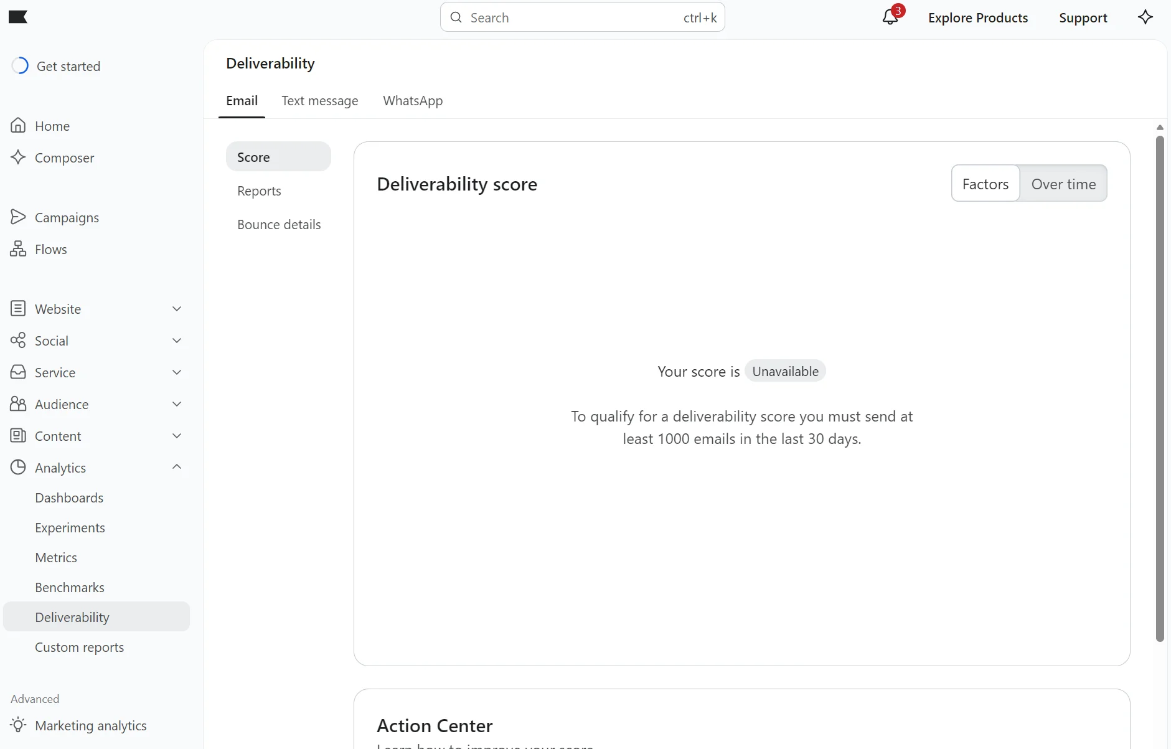The width and height of the screenshot is (1171, 749).
Task: Click the Klaviyo flag logo
Action: pyautogui.click(x=18, y=17)
